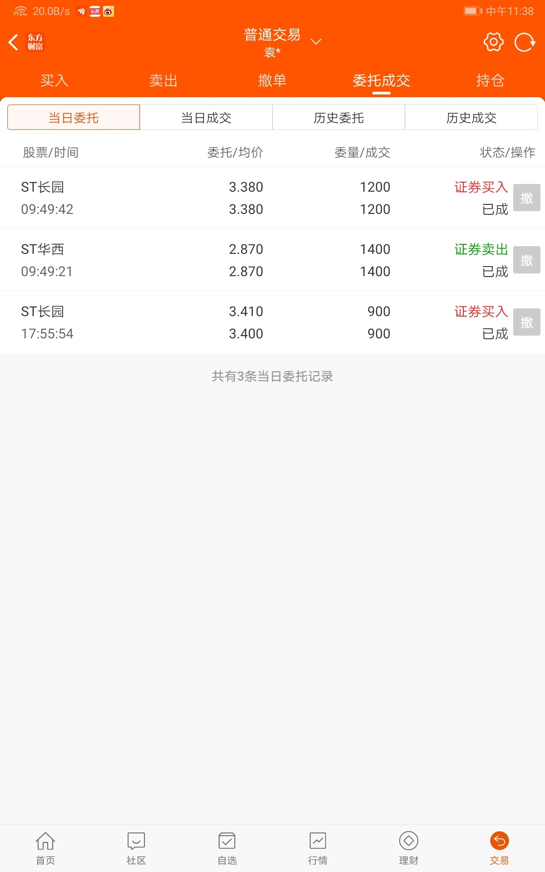Image resolution: width=545 pixels, height=872 pixels.
Task: Switch to 撤单 tab
Action: tap(272, 80)
